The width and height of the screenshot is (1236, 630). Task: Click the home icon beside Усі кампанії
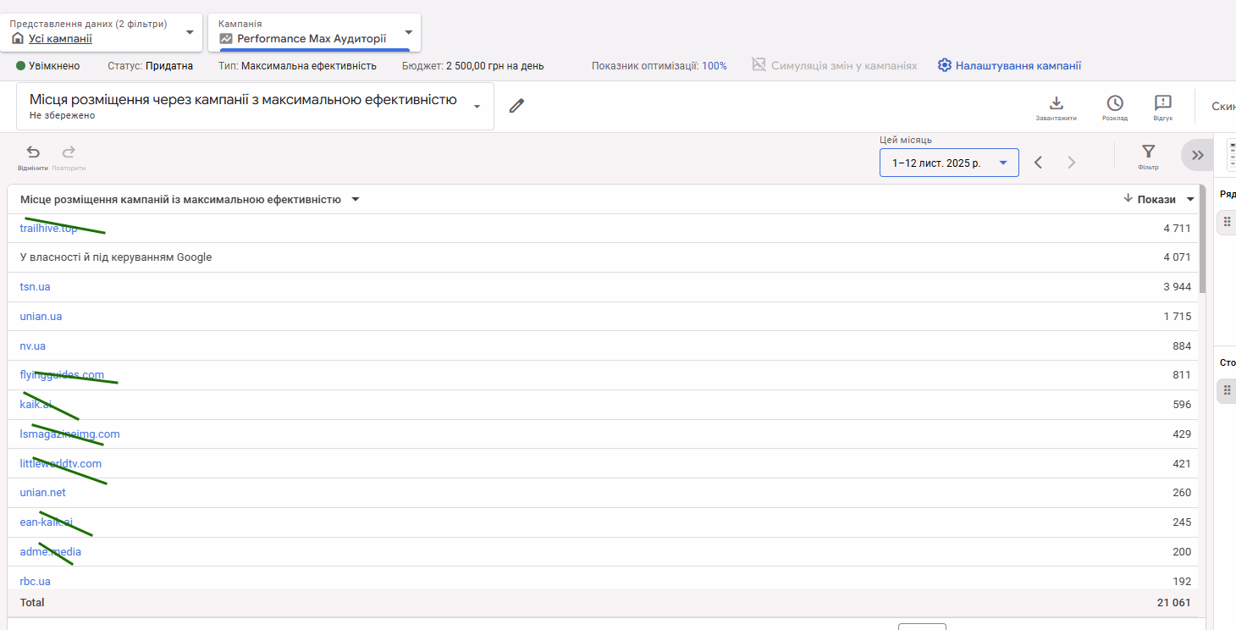tap(18, 39)
